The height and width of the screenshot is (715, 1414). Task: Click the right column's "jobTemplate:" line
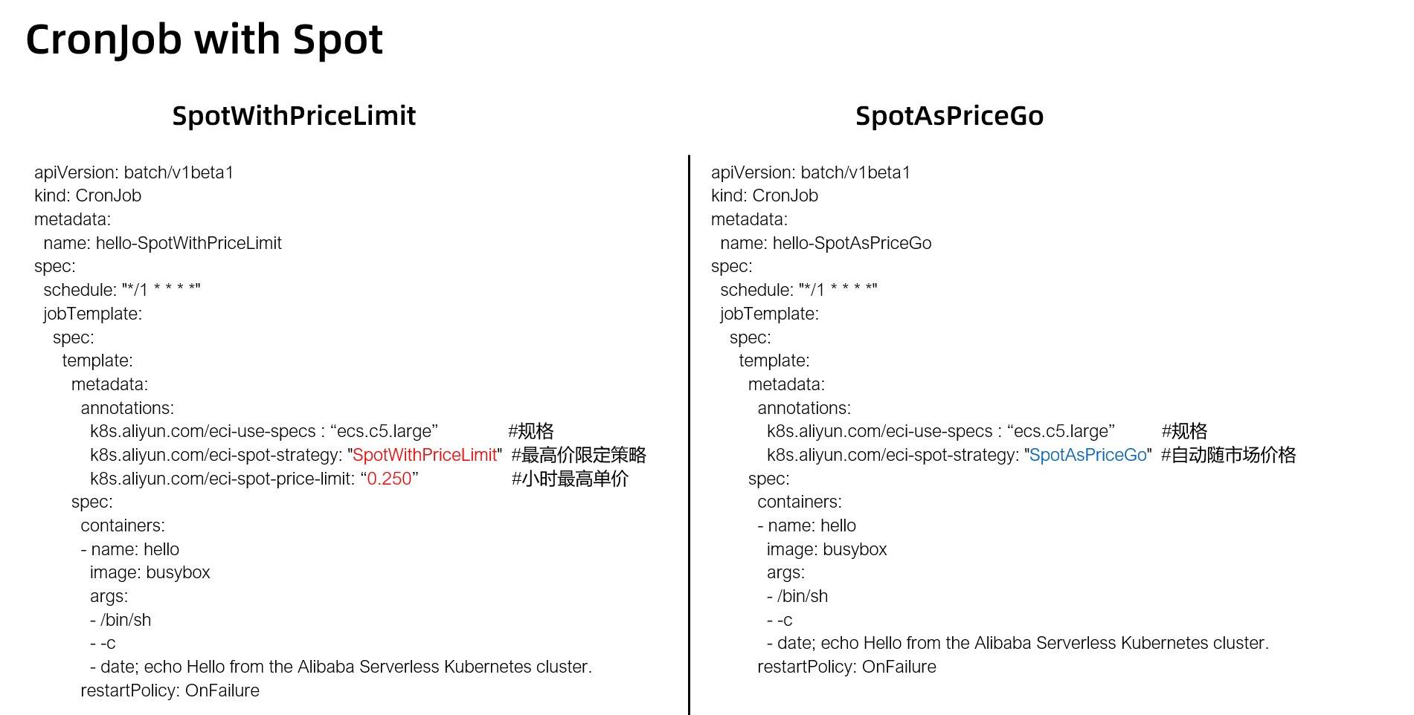click(x=769, y=314)
